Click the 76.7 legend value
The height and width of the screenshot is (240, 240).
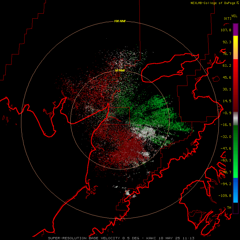coord(227,54)
